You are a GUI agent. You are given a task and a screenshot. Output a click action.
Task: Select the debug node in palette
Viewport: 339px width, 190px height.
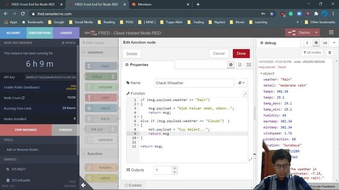(101, 77)
